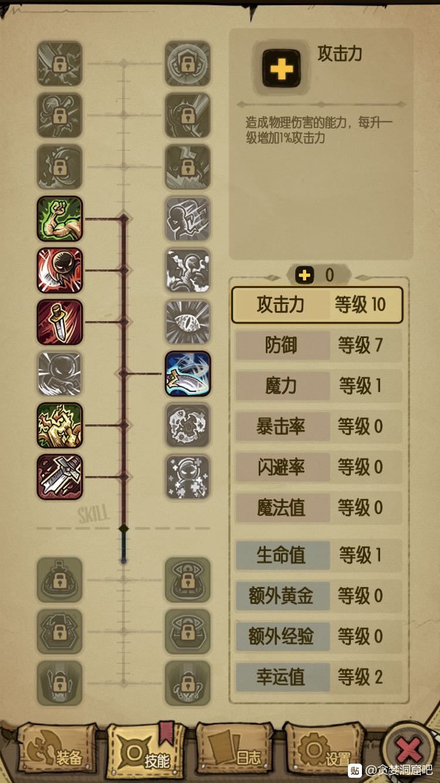This screenshot has width=440, height=783.
Task: Switch to the 日志 log tab
Action: [x=235, y=751]
